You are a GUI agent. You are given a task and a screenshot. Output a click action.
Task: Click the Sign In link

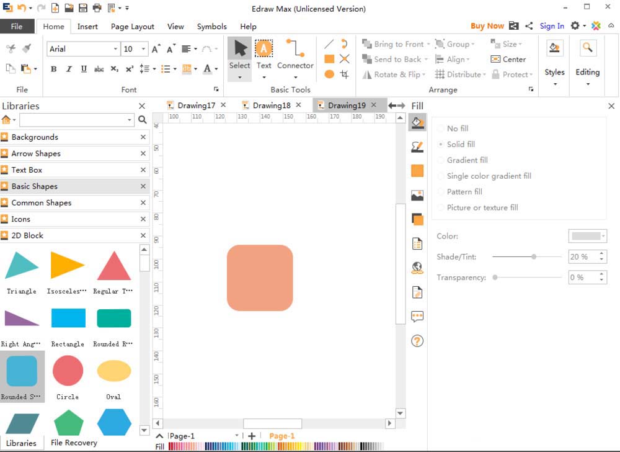pos(552,26)
